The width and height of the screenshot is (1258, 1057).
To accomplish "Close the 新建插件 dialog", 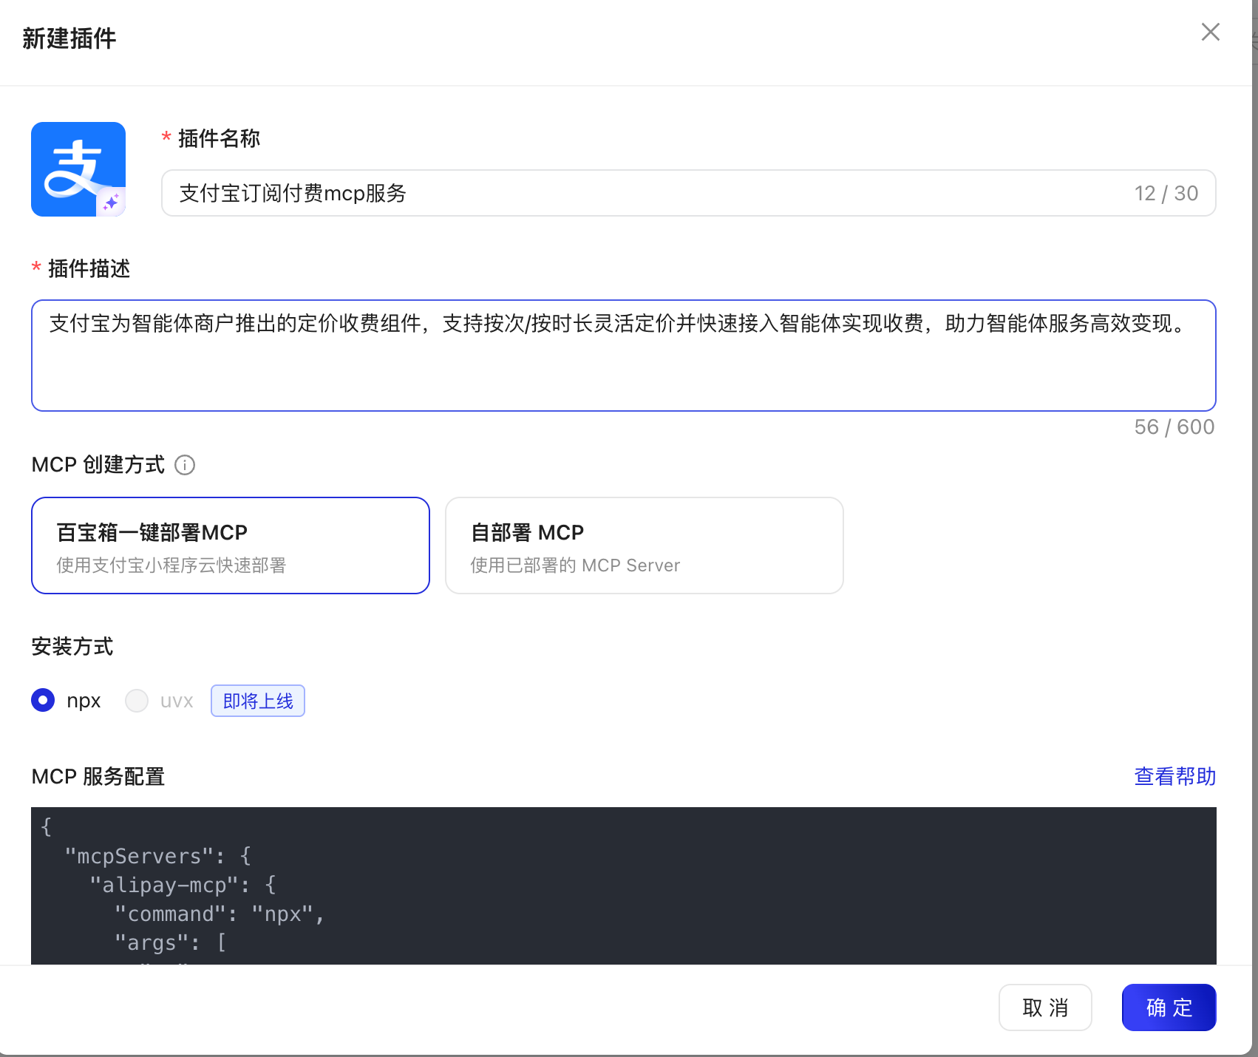I will tap(1210, 32).
